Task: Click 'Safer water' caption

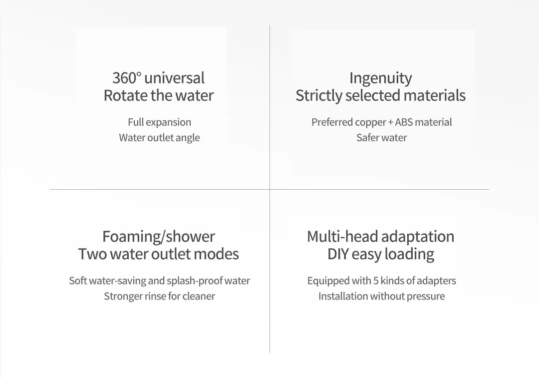Action: [382, 138]
